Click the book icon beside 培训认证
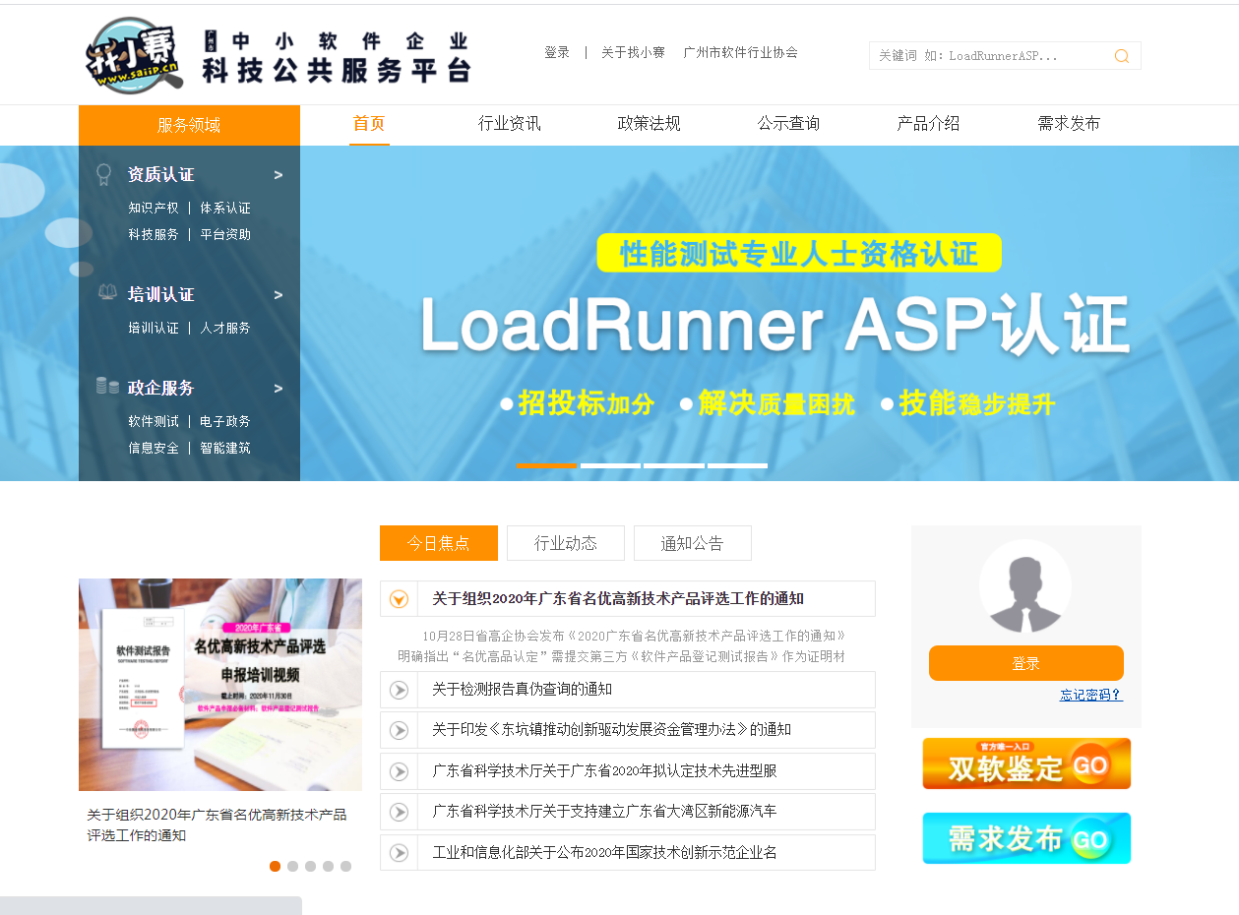The height and width of the screenshot is (915, 1239). [107, 293]
